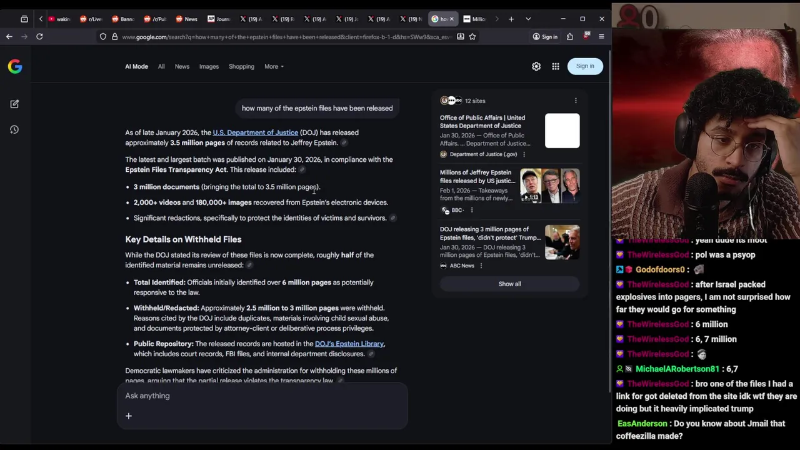Click the site lock icon in address bar
This screenshot has width=800, height=450.
114,37
